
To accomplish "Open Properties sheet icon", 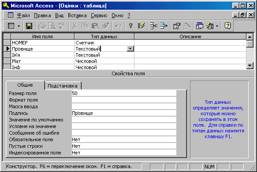I will coord(176,26).
